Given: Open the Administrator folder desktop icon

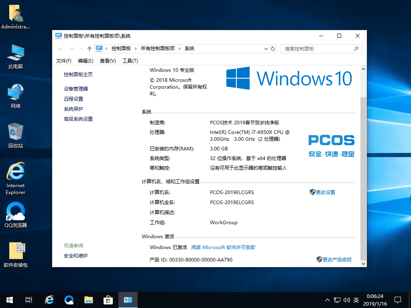Looking at the screenshot, I should click(16, 16).
